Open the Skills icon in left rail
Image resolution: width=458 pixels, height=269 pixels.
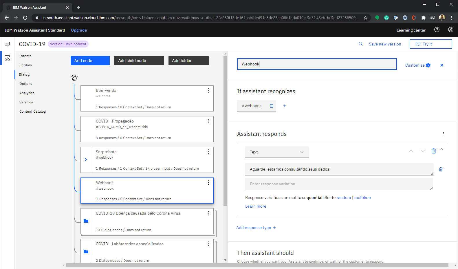pyautogui.click(x=7, y=58)
